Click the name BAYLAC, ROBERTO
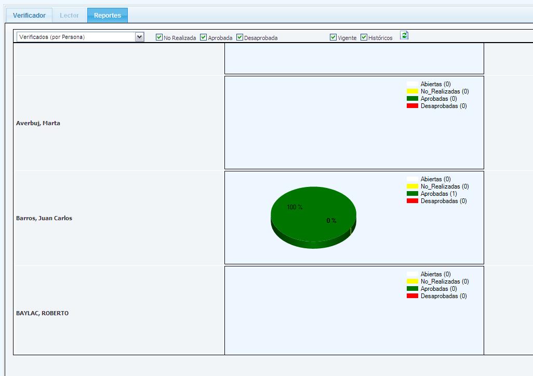 tap(42, 313)
